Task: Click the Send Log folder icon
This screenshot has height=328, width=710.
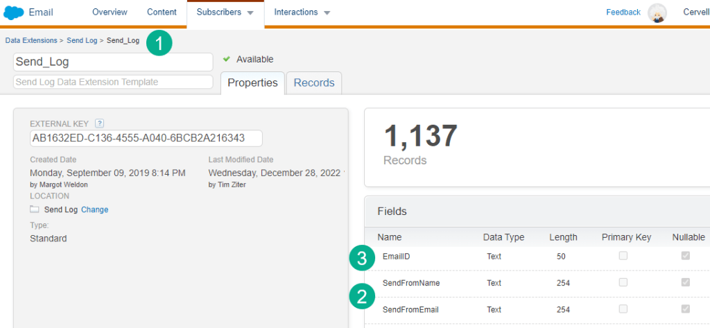Action: pyautogui.click(x=35, y=209)
